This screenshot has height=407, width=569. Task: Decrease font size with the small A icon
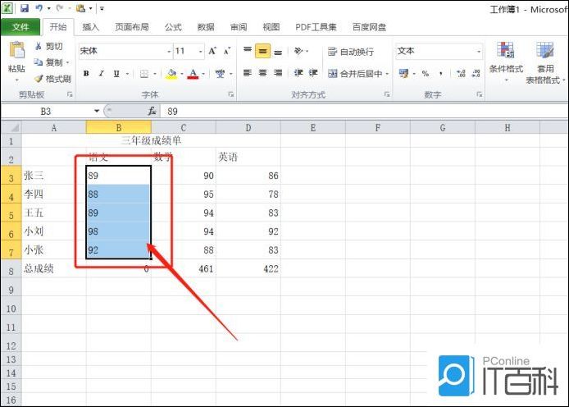pyautogui.click(x=227, y=51)
